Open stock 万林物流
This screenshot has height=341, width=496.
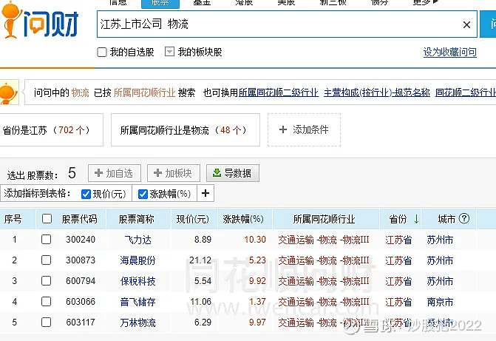138,323
